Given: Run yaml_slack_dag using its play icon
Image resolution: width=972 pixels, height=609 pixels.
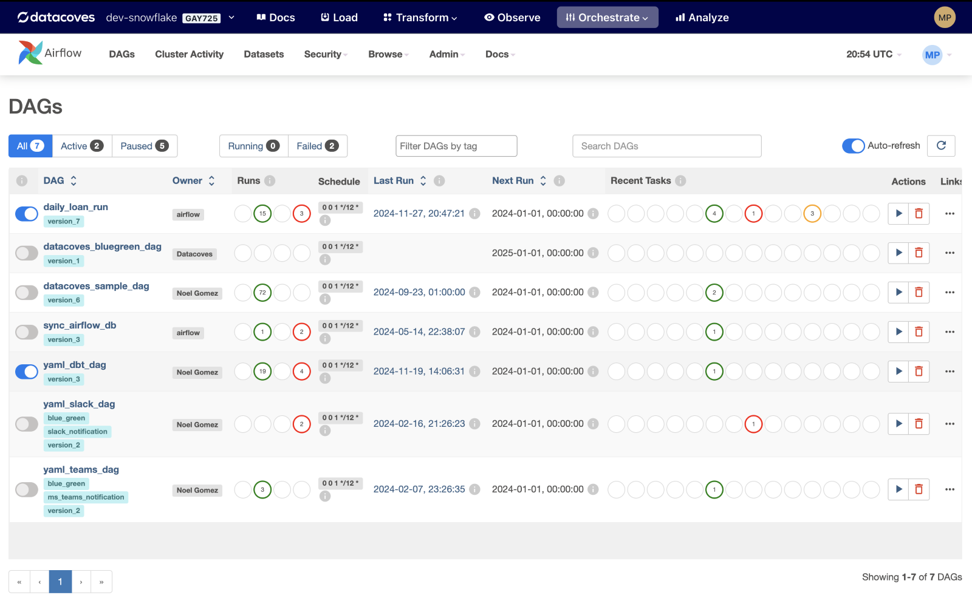Looking at the screenshot, I should tap(898, 424).
